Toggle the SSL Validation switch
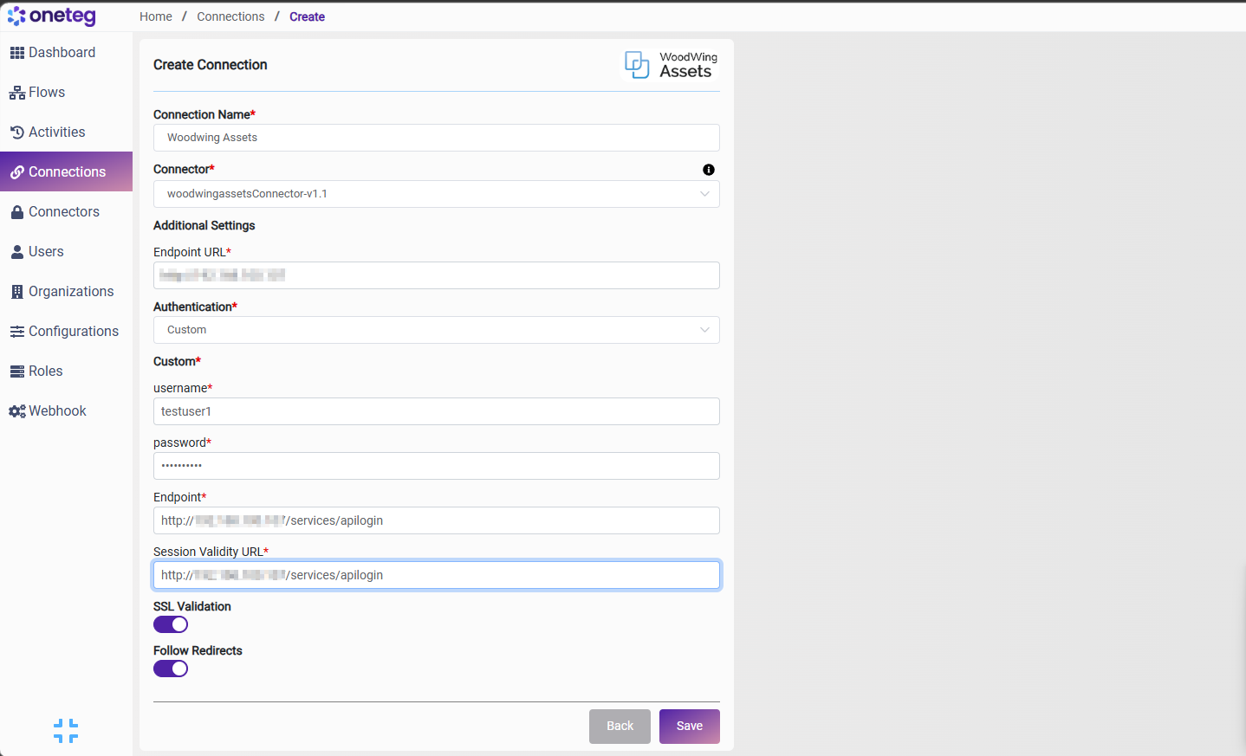The width and height of the screenshot is (1246, 756). click(x=171, y=624)
